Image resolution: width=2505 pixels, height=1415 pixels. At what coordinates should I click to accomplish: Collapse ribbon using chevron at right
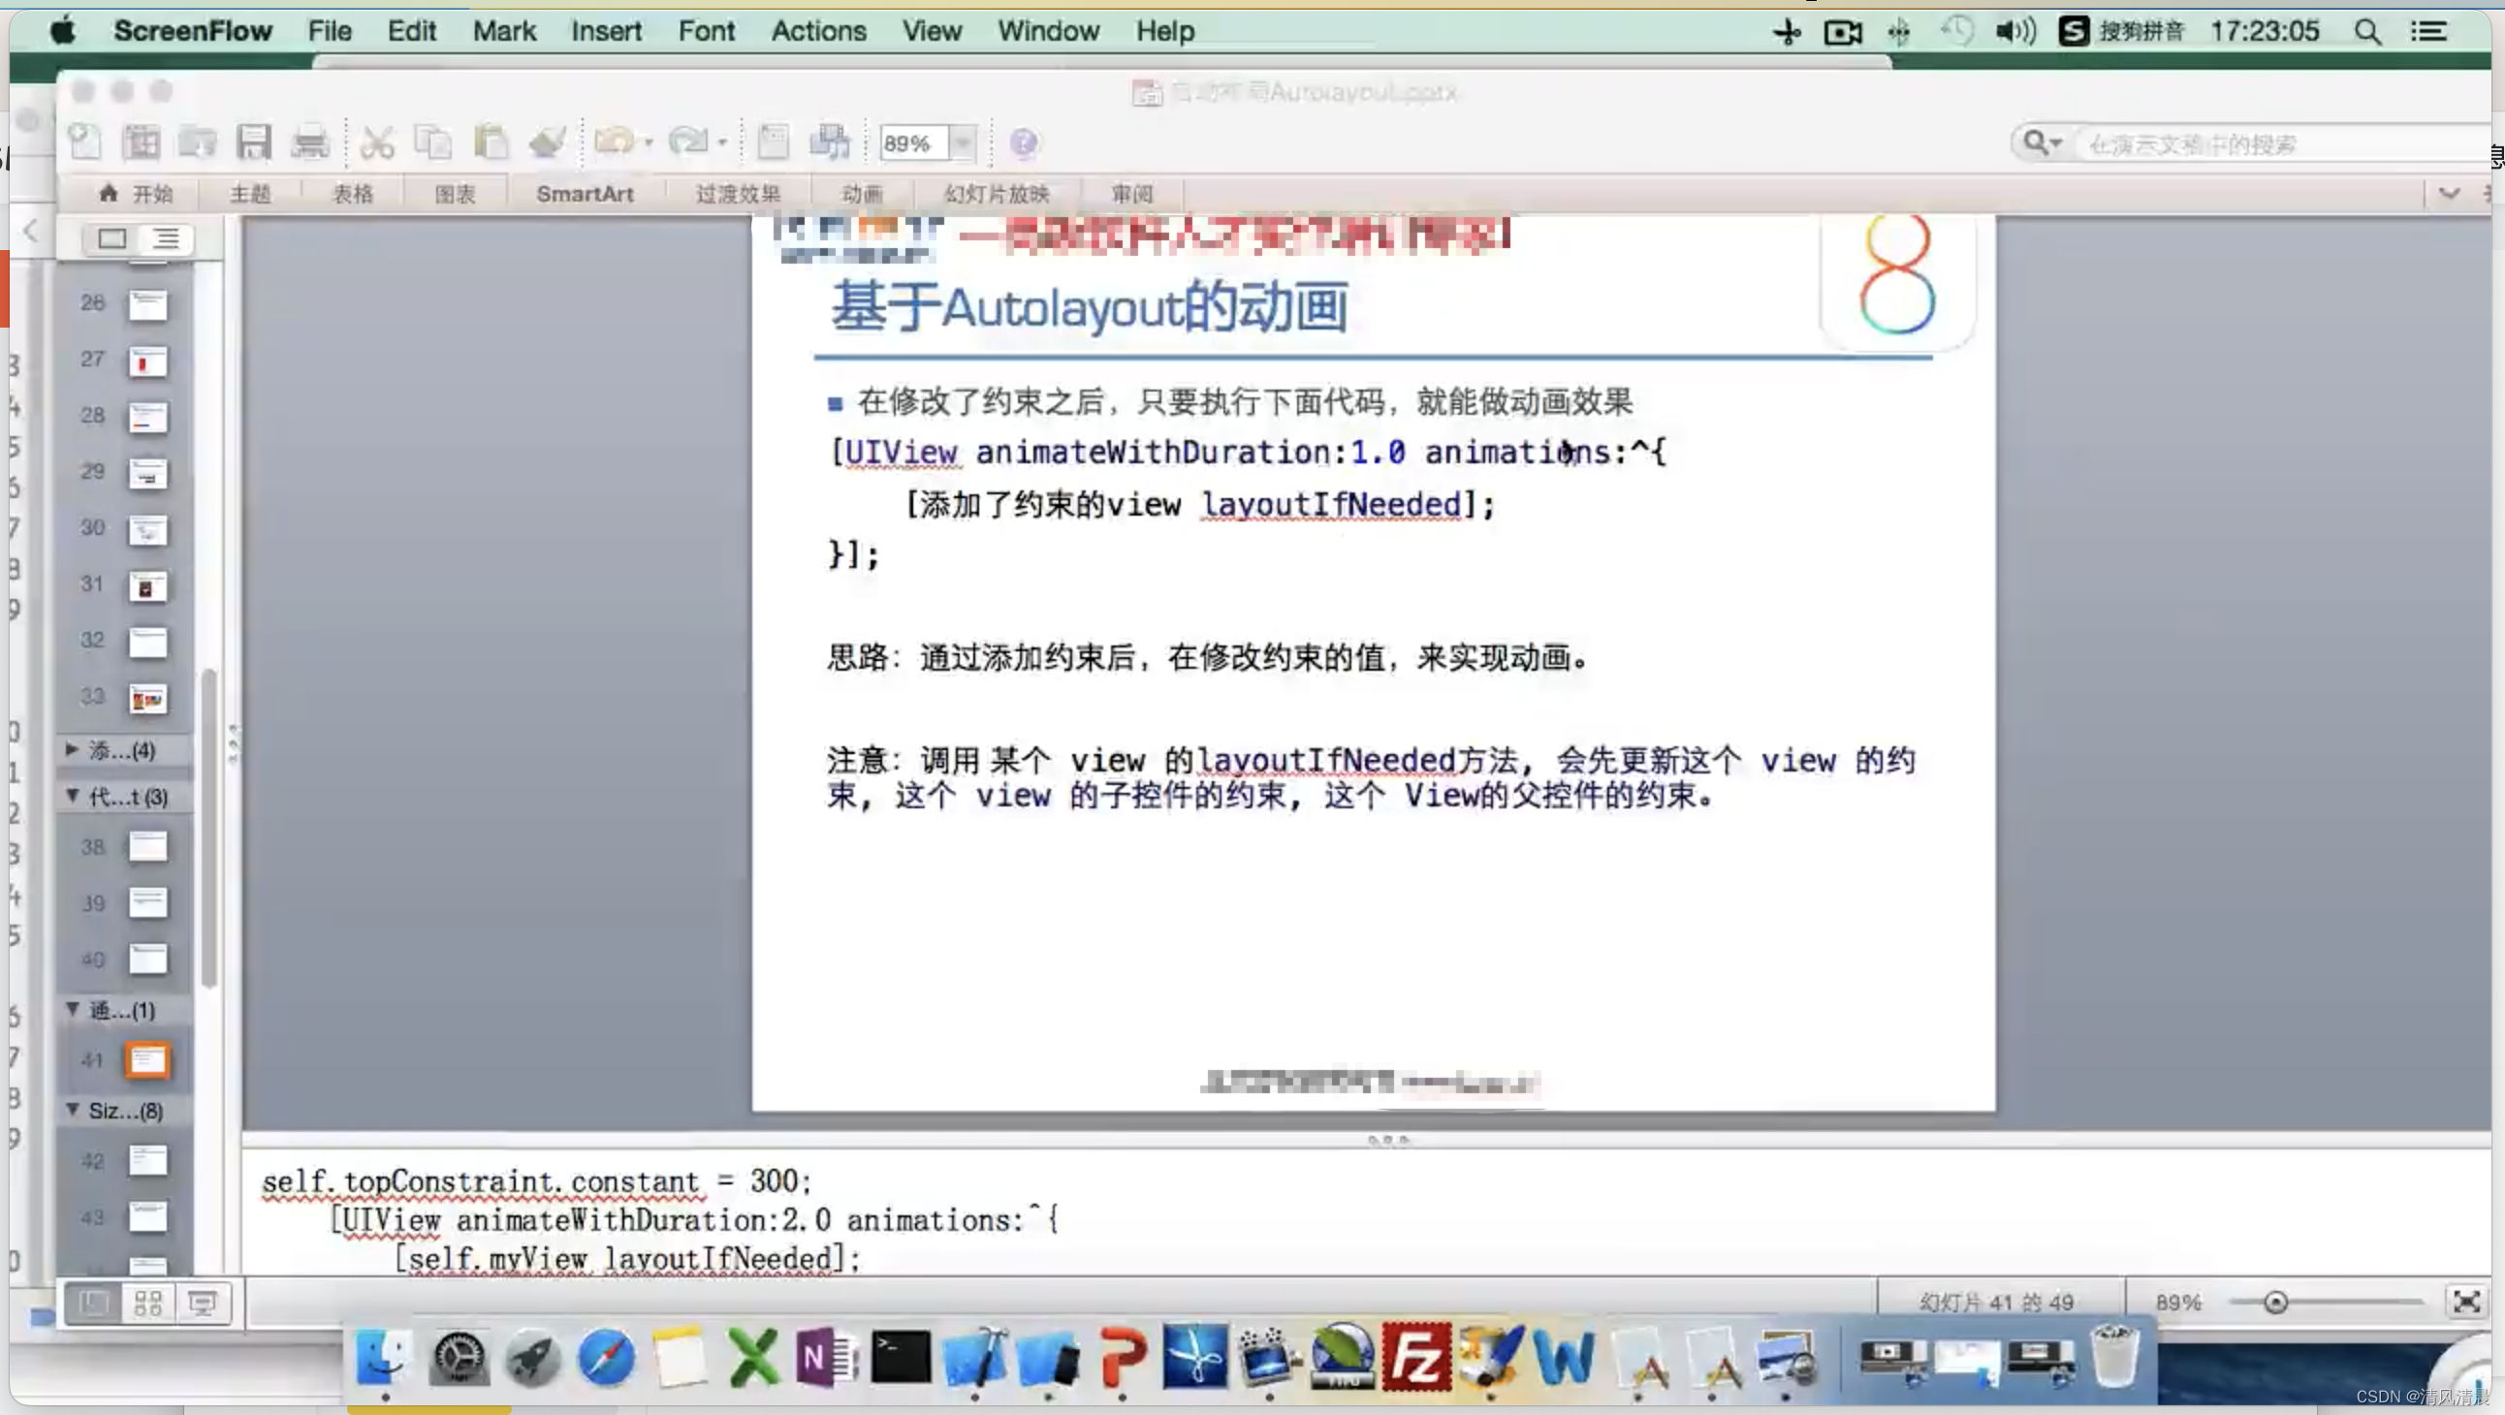point(2449,194)
